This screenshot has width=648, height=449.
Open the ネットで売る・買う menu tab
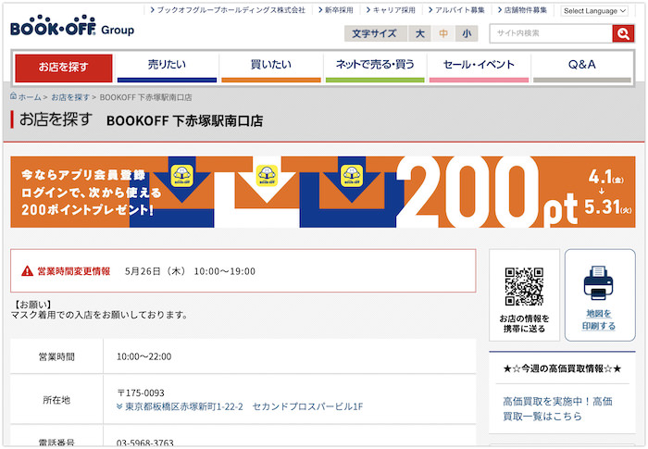coord(375,68)
